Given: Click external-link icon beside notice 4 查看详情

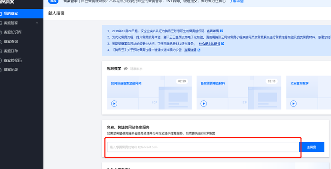Looking at the screenshot, I should 199,50.
